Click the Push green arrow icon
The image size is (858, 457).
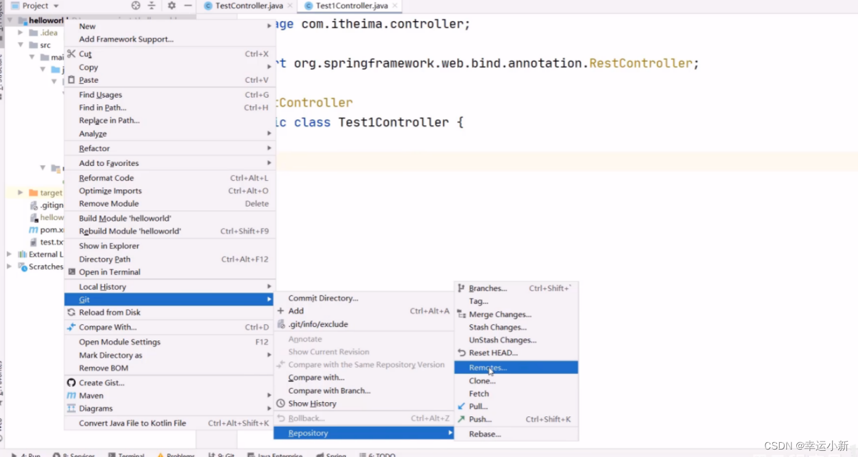click(x=461, y=419)
